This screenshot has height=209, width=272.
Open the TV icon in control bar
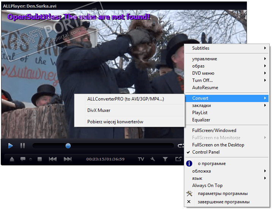click(x=141, y=159)
